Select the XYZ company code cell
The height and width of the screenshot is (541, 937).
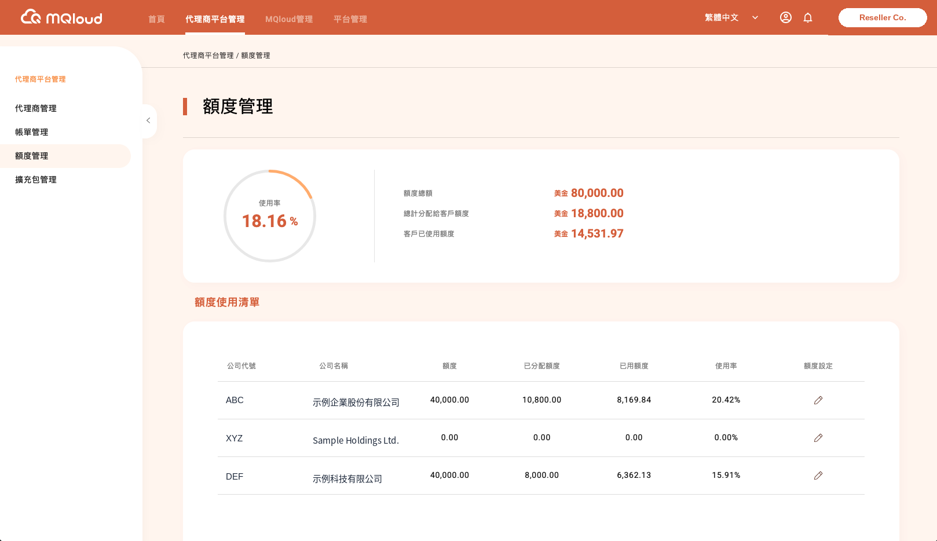click(234, 438)
